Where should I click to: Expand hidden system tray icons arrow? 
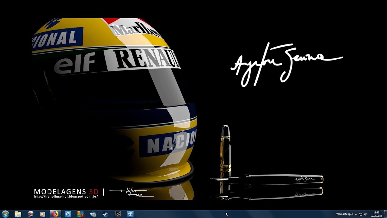pos(356,214)
